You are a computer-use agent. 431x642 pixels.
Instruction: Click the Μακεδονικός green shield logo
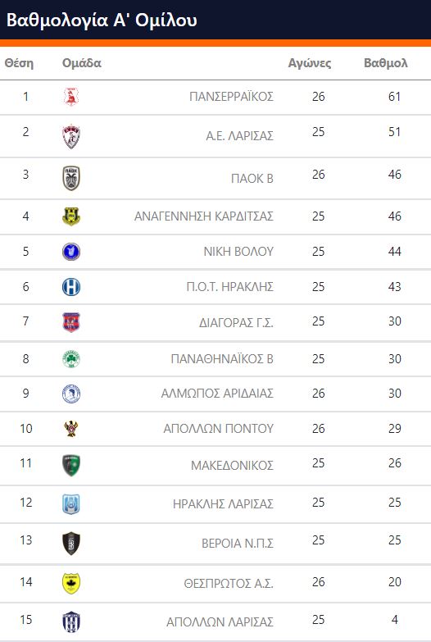point(70,465)
